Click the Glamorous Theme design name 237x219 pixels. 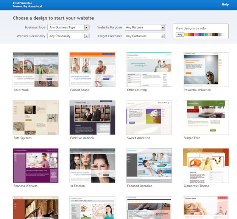point(196,186)
